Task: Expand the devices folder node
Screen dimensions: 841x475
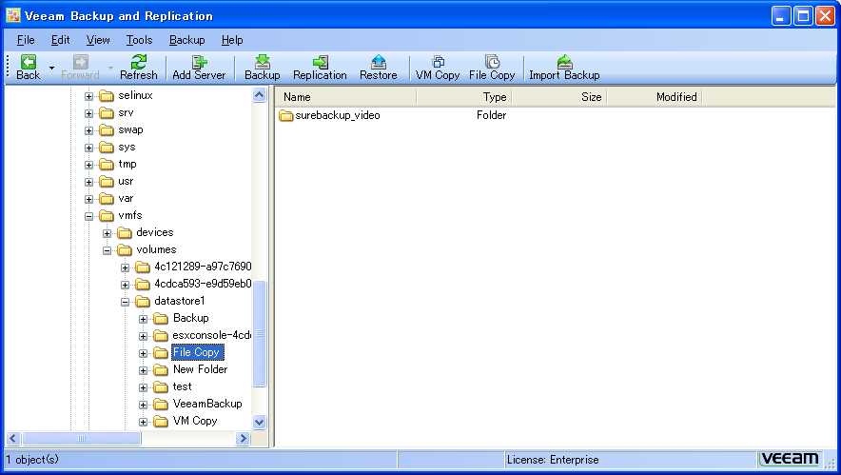Action: pyautogui.click(x=108, y=233)
